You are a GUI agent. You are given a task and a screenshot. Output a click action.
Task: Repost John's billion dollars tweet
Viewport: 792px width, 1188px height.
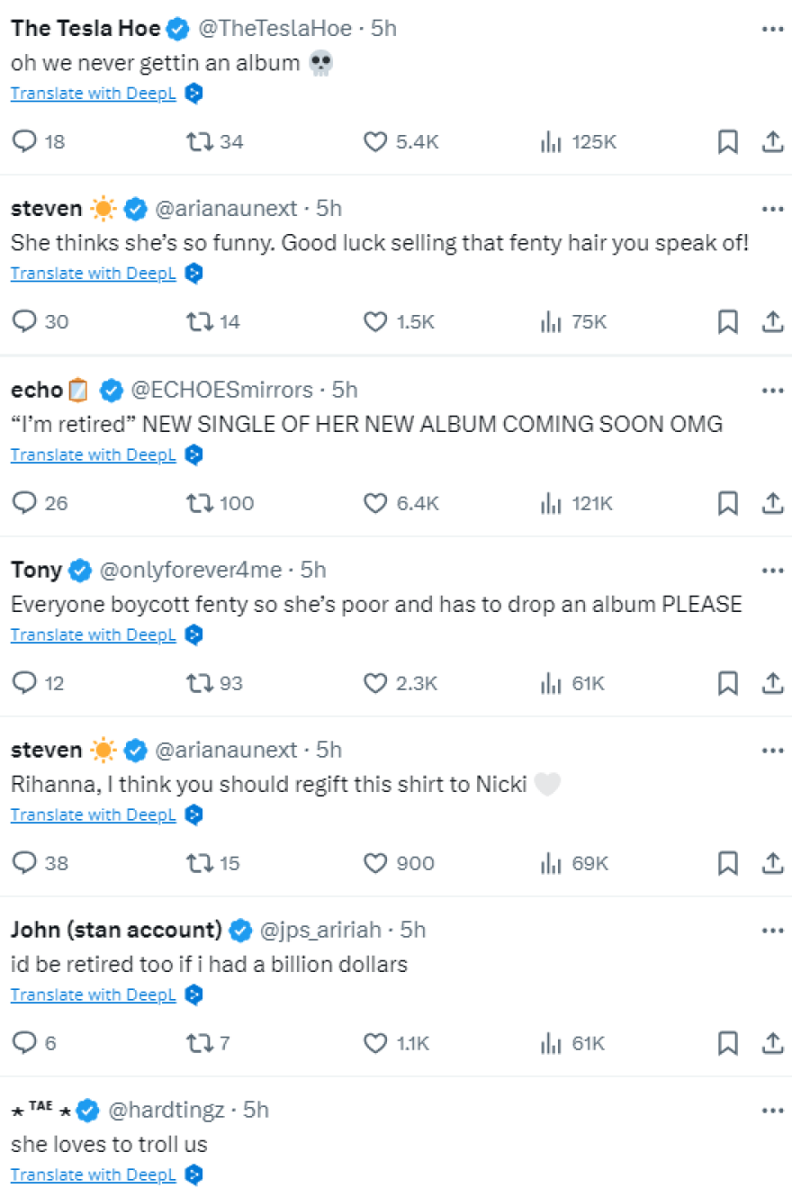coord(198,1043)
